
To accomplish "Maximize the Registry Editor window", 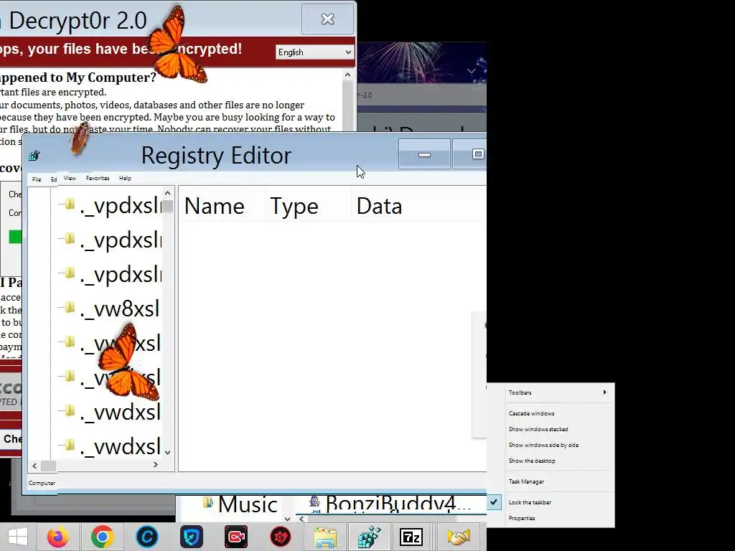I will 469,155.
